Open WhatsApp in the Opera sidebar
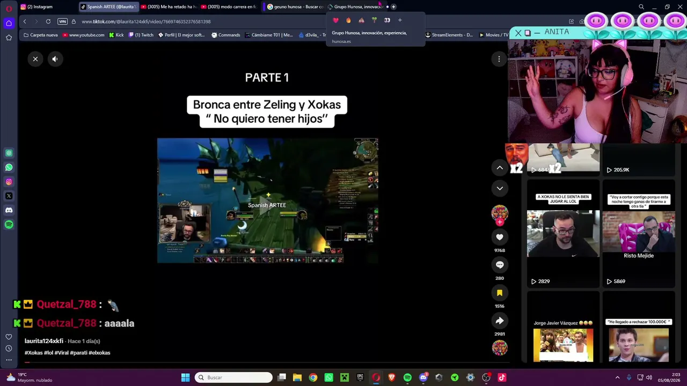The height and width of the screenshot is (386, 687). coord(9,167)
